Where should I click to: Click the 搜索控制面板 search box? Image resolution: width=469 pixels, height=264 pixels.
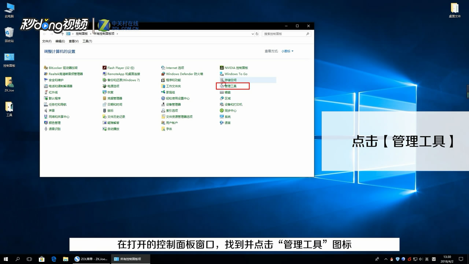tap(287, 34)
